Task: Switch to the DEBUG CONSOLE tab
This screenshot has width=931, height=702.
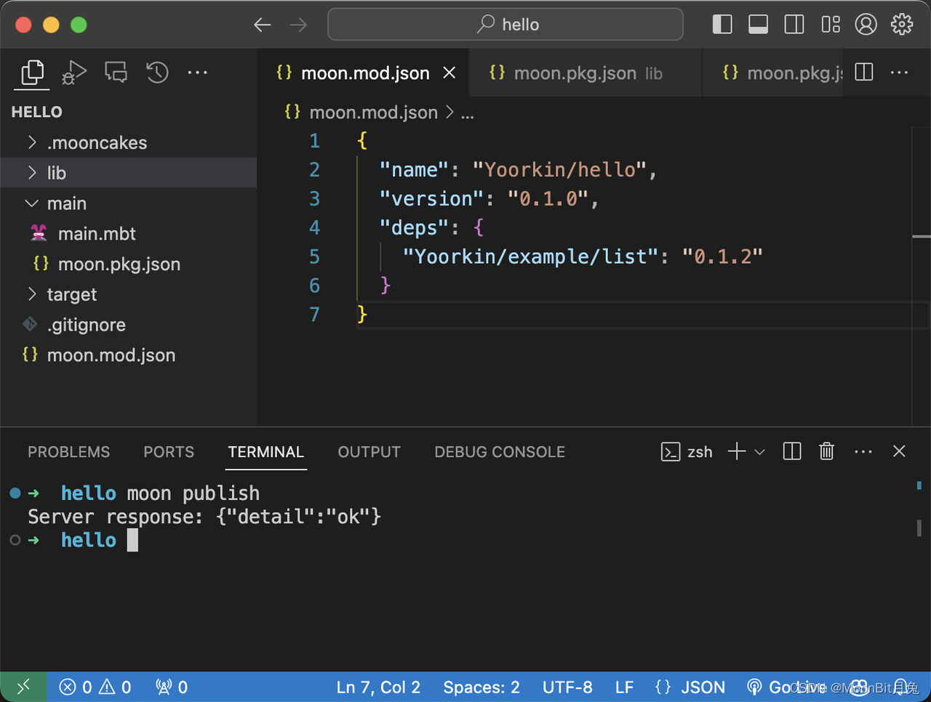Action: coord(500,452)
